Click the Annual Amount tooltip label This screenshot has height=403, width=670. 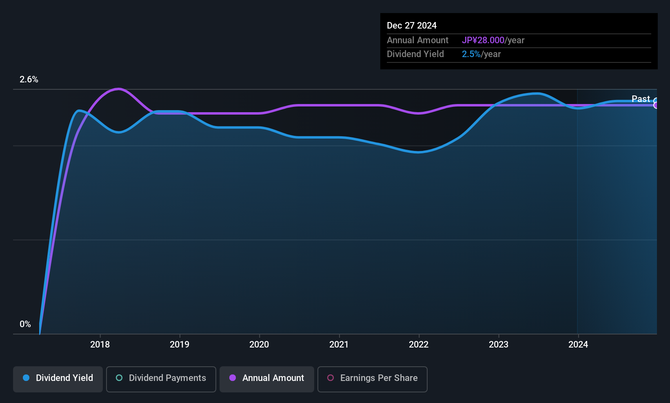pos(417,40)
